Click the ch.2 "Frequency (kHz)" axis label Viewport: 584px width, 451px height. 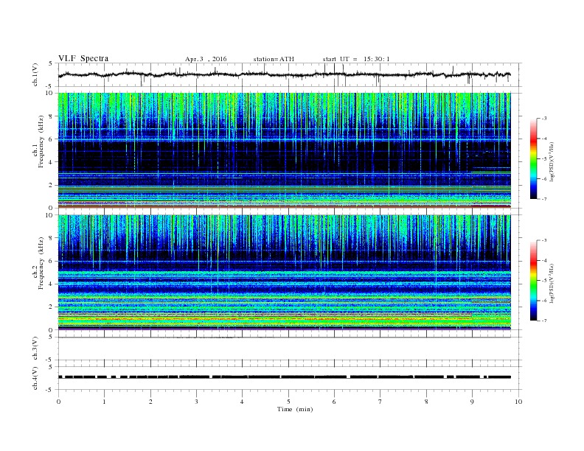[41, 262]
